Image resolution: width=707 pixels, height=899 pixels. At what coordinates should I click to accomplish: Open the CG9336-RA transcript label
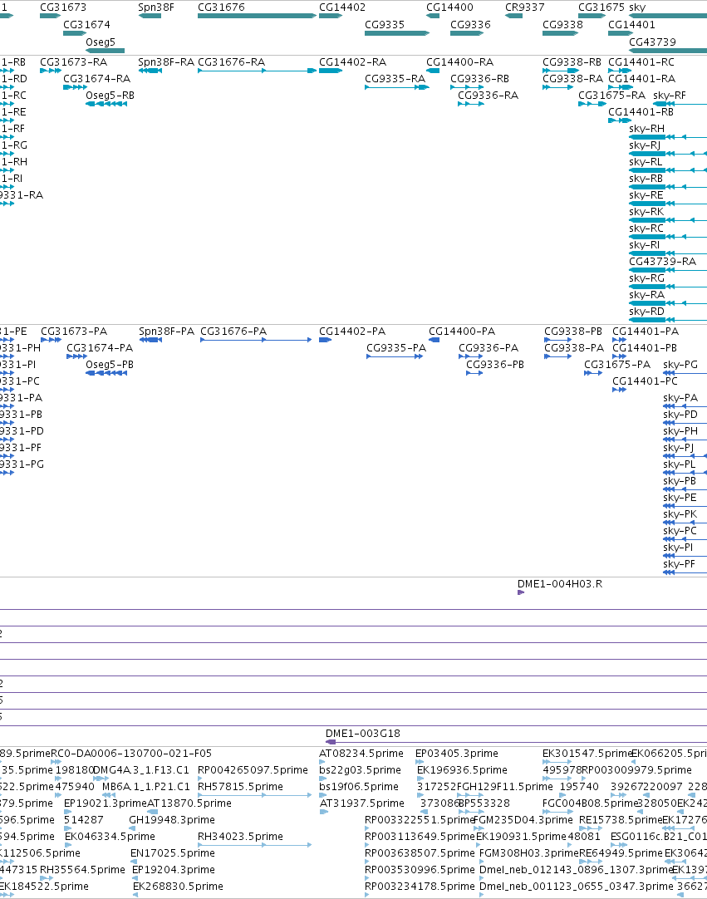click(488, 96)
